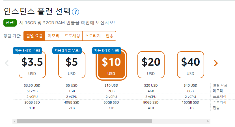Choose the $5 USD plan card
Screen dimensions: 235x127
(x=72, y=65)
